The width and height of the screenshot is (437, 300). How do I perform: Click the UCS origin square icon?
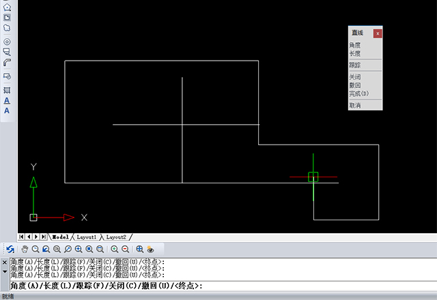(x=33, y=217)
